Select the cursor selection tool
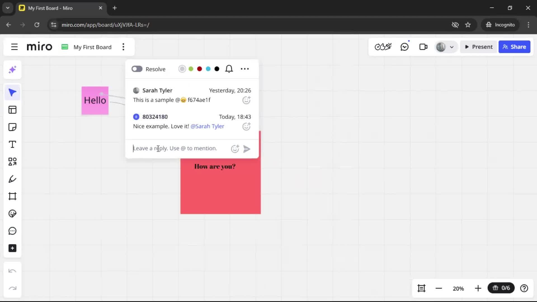 [12, 93]
